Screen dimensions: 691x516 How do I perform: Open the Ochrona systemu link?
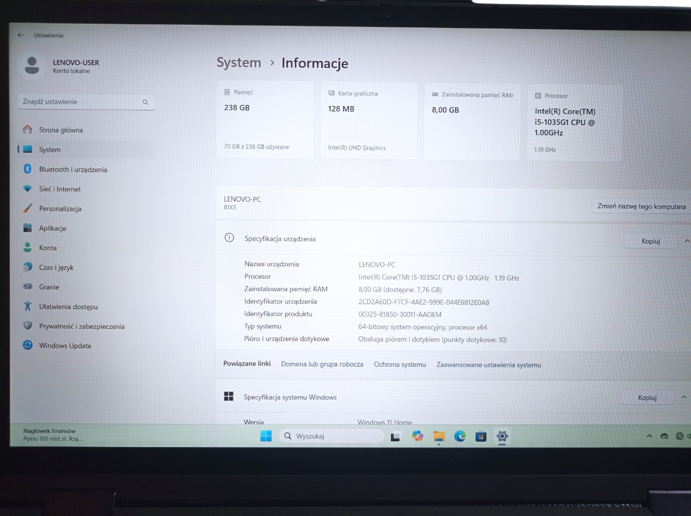pyautogui.click(x=400, y=364)
